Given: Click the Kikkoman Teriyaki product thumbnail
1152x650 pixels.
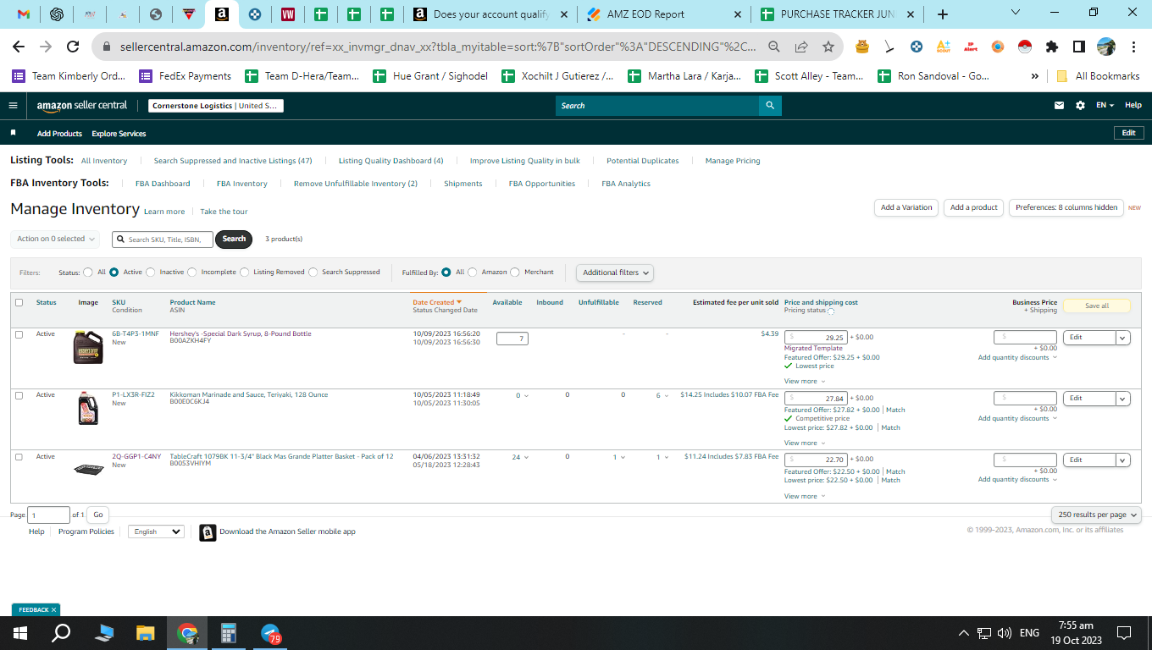Looking at the screenshot, I should point(88,408).
